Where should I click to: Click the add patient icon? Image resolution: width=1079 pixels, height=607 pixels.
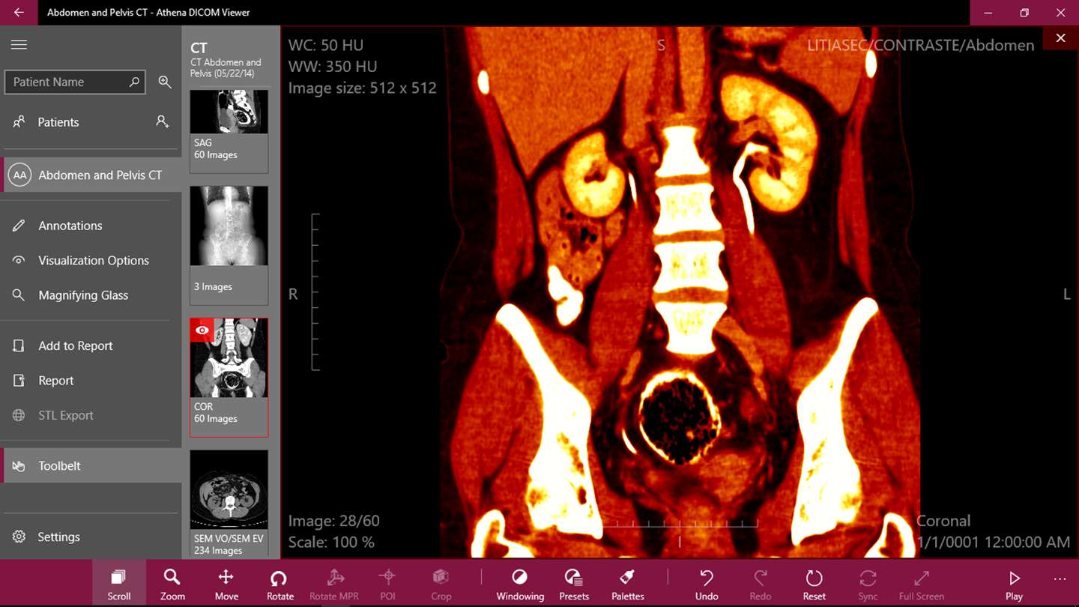(x=162, y=121)
